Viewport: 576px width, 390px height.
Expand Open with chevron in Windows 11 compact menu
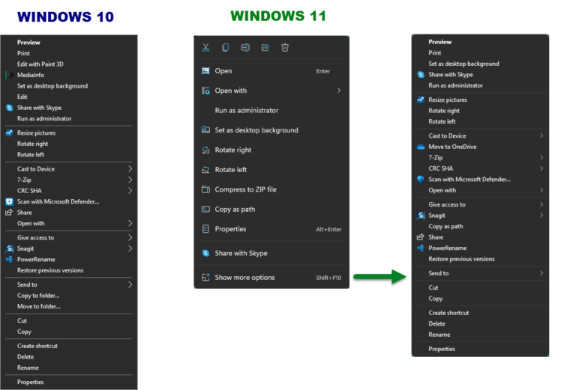[x=339, y=91]
